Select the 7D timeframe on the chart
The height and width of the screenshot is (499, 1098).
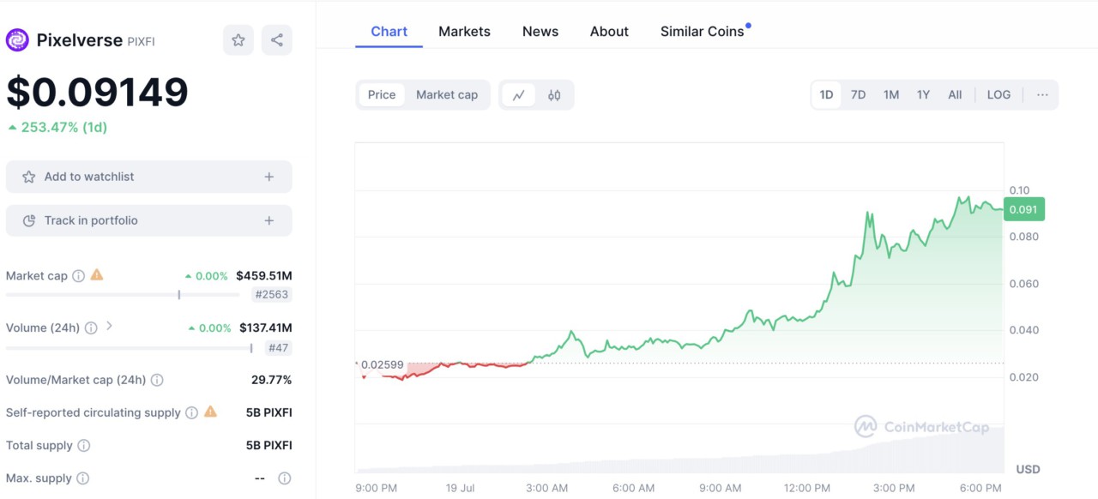click(x=858, y=94)
